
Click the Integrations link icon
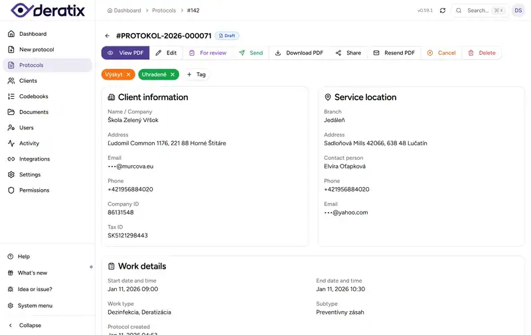click(x=11, y=159)
